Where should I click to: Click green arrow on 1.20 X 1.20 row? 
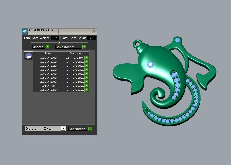(x=87, y=66)
